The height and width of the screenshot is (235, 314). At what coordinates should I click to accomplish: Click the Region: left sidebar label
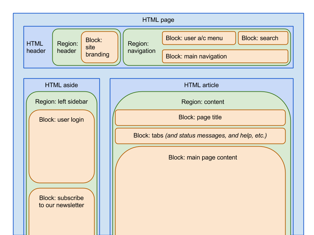click(61, 102)
